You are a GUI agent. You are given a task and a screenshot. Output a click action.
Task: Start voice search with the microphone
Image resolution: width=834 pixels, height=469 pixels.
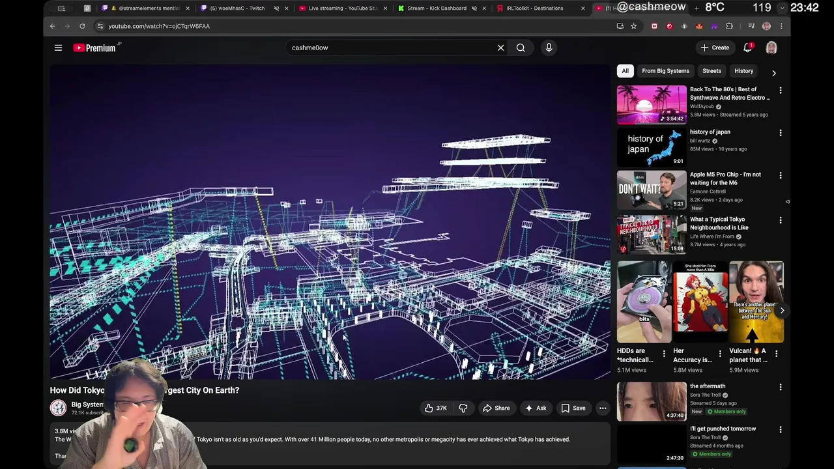click(549, 48)
